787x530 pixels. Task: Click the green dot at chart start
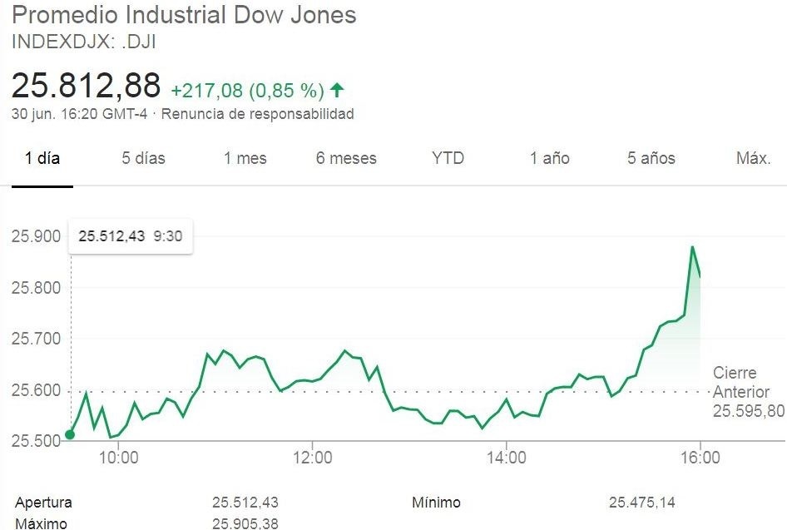[70, 433]
